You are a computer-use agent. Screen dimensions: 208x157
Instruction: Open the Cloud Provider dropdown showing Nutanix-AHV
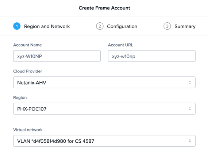tap(104, 82)
